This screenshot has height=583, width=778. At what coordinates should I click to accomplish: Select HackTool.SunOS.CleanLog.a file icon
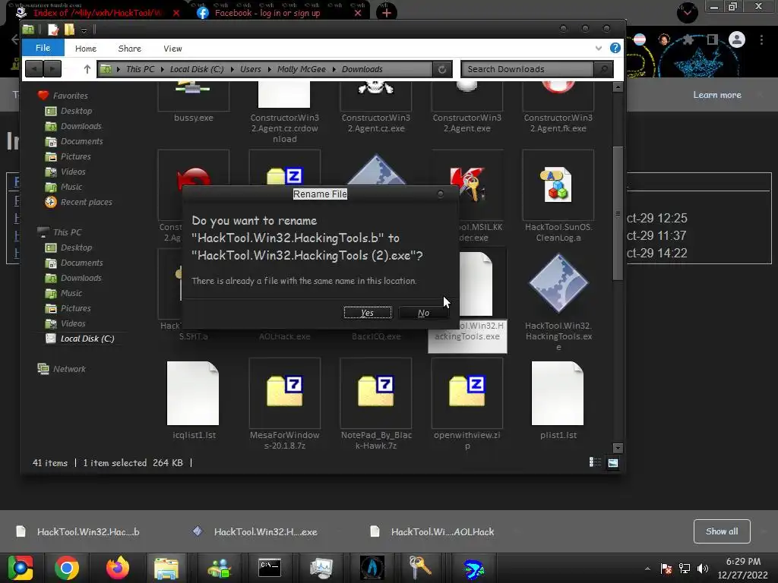[558, 185]
